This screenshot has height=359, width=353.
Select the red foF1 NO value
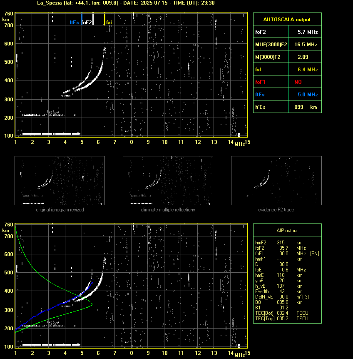click(x=298, y=82)
